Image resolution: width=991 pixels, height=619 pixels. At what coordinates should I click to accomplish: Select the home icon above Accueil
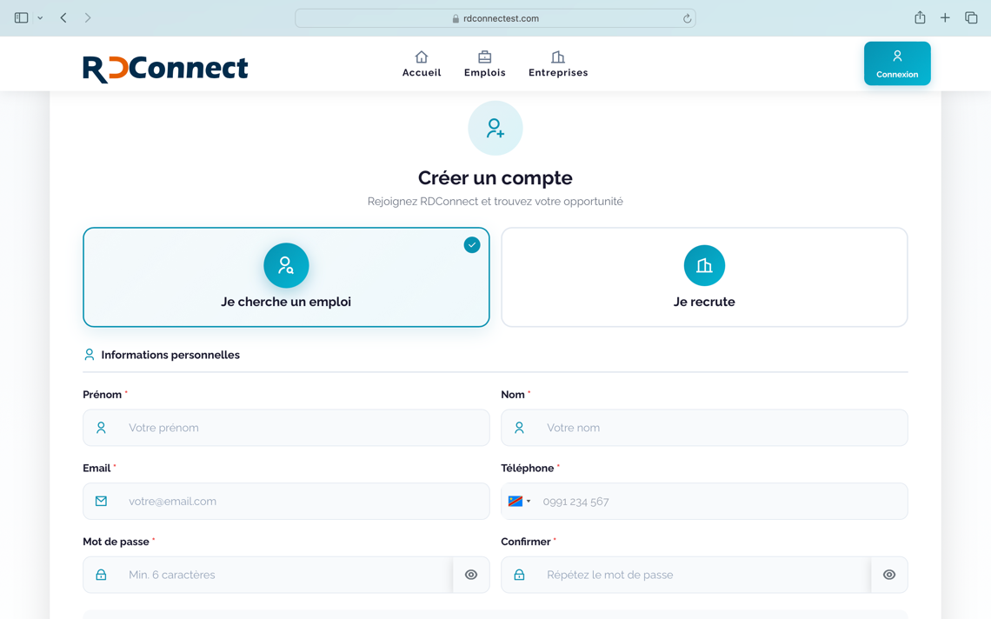(421, 57)
